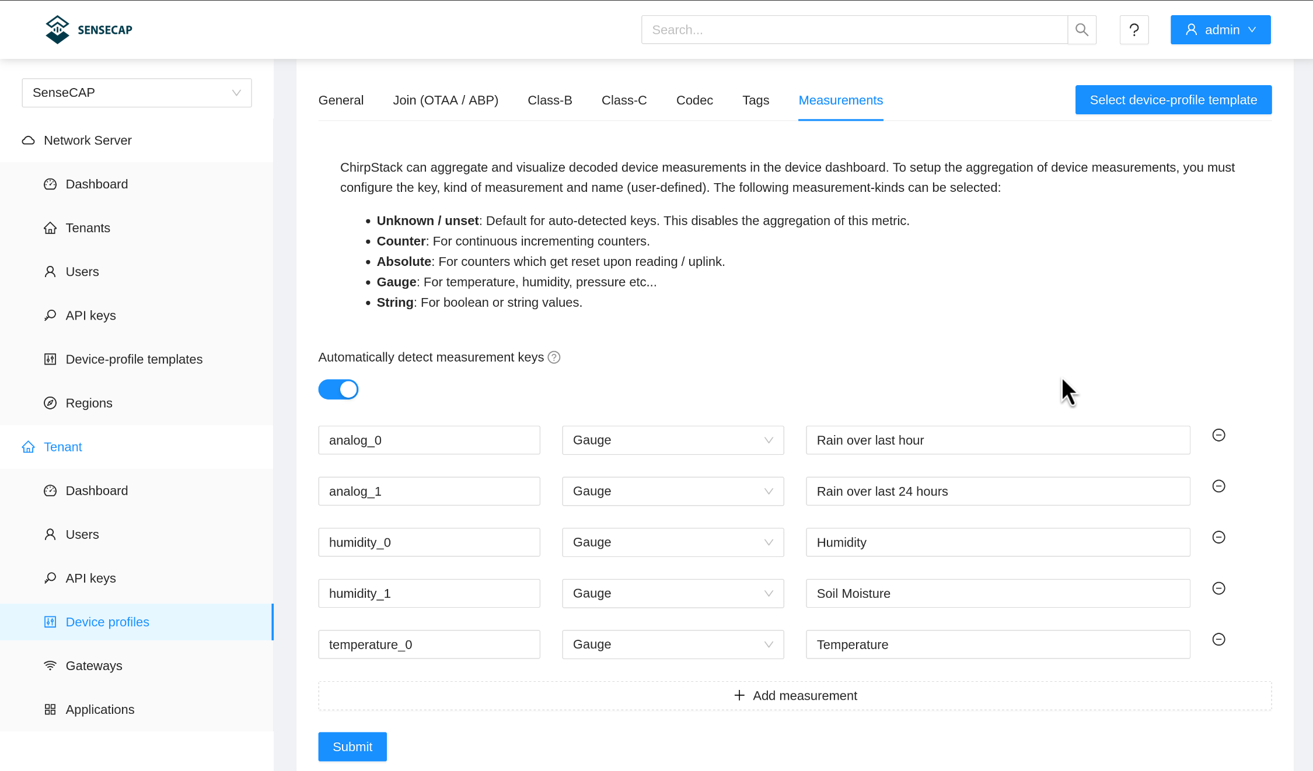Open the admin user menu
The height and width of the screenshot is (771, 1313).
(1220, 30)
